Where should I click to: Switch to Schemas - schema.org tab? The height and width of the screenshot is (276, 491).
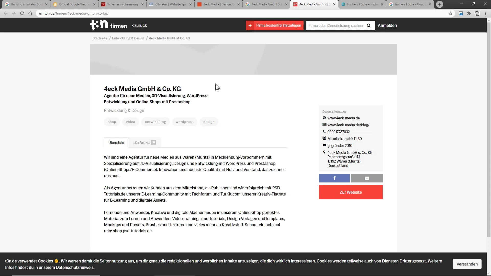click(x=122, y=4)
